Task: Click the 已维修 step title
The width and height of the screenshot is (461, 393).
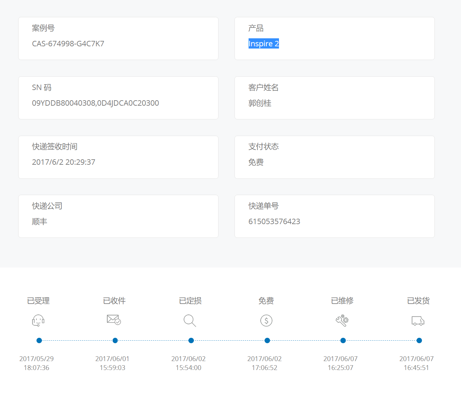Action: tap(342, 301)
